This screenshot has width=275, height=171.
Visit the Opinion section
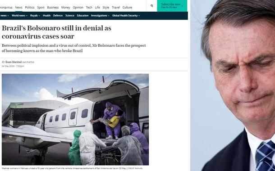(78, 7)
